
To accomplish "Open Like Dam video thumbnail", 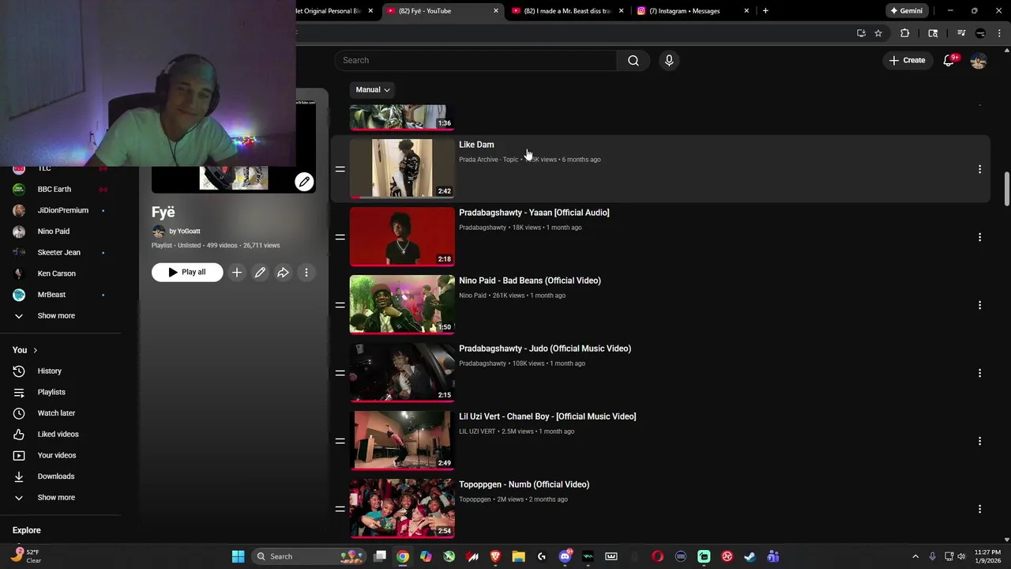I will pos(402,168).
